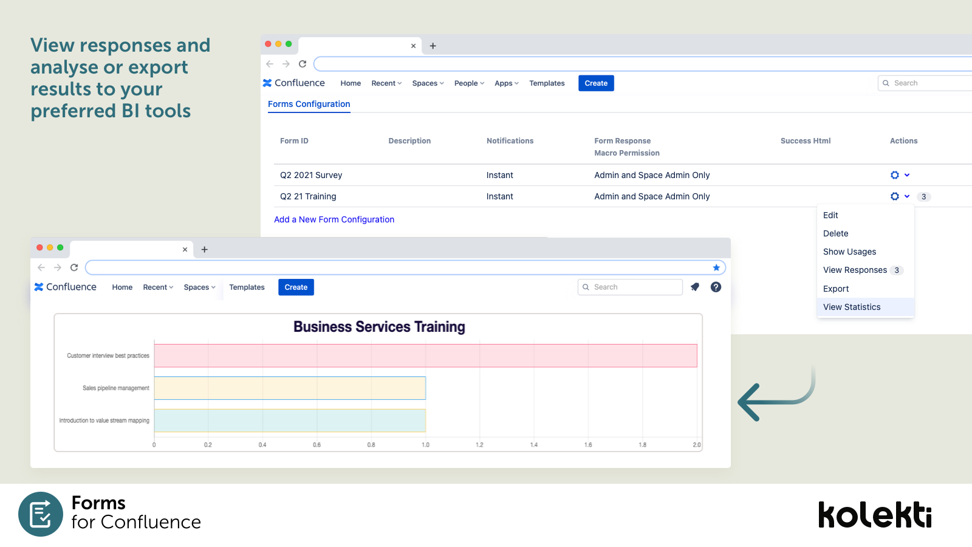The image size is (972, 547).
Task: Click Actions column header
Action: (903, 141)
